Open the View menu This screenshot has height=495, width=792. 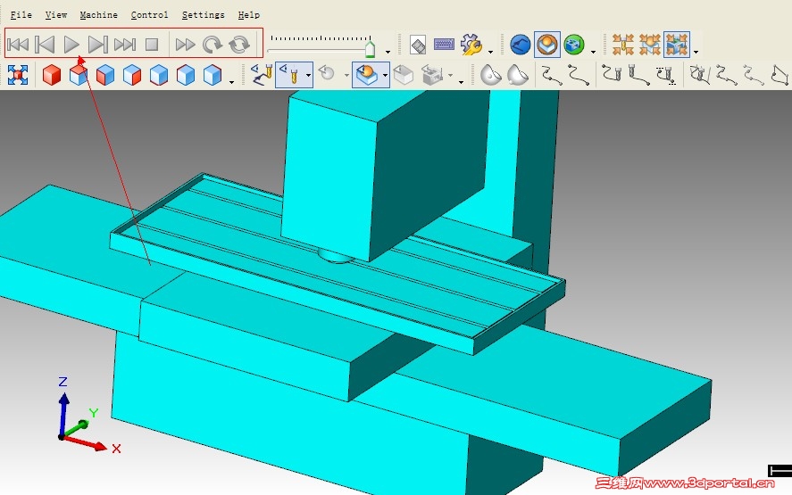(56, 15)
